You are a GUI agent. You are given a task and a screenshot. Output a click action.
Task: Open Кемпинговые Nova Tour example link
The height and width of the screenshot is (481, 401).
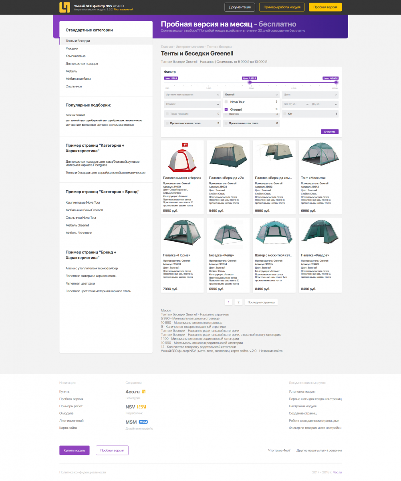coord(83,203)
